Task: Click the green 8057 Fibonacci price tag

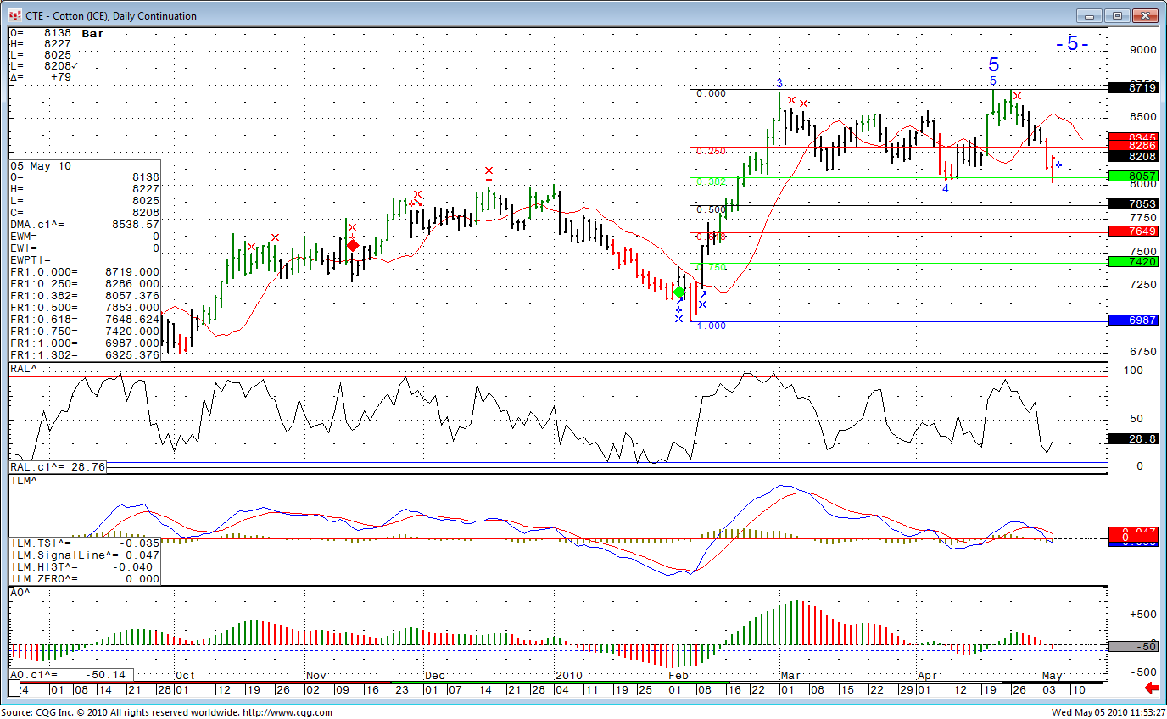Action: pyautogui.click(x=1131, y=176)
